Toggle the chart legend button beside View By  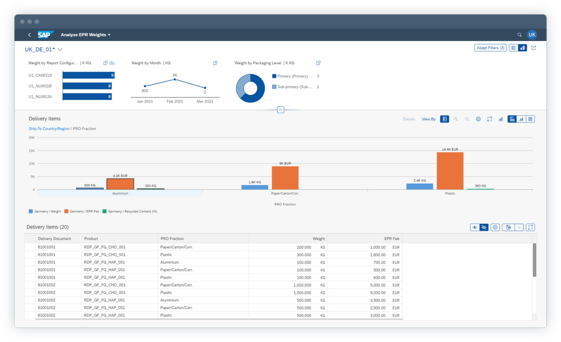point(444,119)
